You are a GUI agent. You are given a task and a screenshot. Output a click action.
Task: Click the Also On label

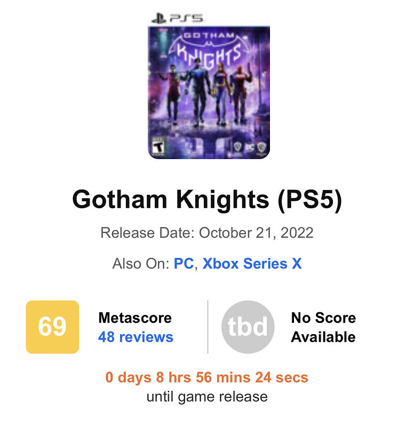coord(141,264)
